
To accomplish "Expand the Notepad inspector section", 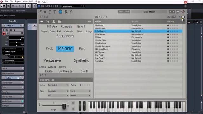I will [x=13, y=106].
